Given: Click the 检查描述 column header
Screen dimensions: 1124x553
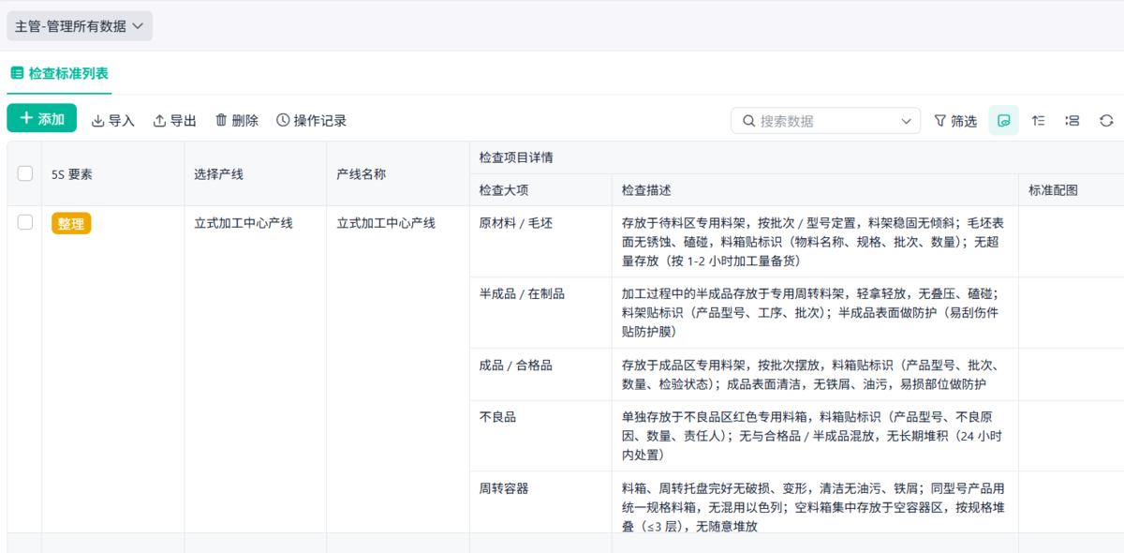Looking at the screenshot, I should tap(646, 190).
